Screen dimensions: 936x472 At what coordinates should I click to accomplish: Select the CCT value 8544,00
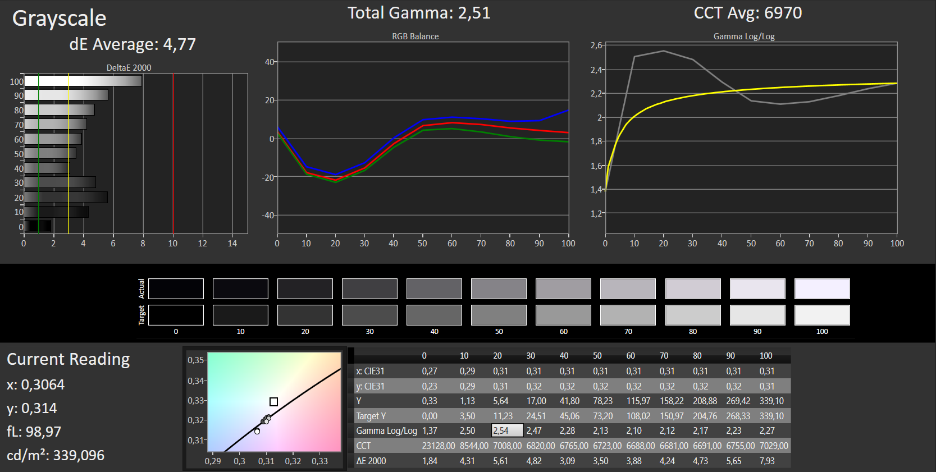(x=474, y=446)
